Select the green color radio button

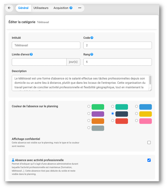click(89, 106)
